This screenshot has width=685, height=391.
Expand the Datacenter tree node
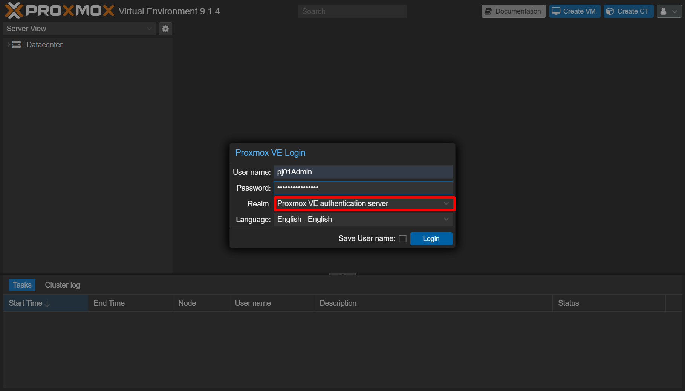pos(8,45)
